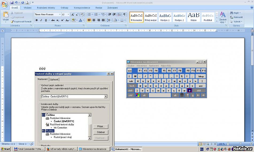The image size is (254, 152).
Task: Toggle the lock key on on-screen keyboard
Action: (132, 86)
